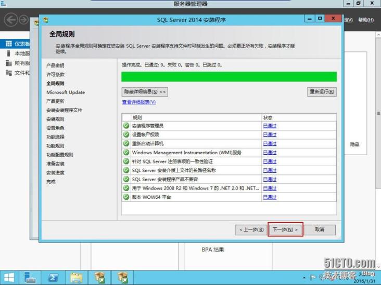Click the Next (下一步) button
Image resolution: width=381 pixels, height=285 pixels.
point(285,229)
